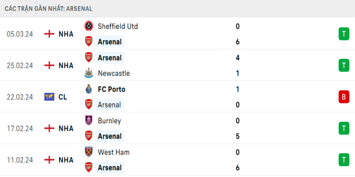Click the green T badge for Sheffield match
Image resolution: width=355 pixels, height=177 pixels.
(343, 34)
